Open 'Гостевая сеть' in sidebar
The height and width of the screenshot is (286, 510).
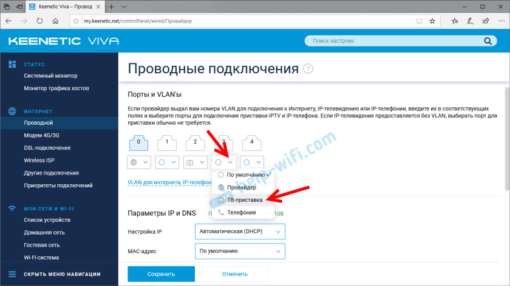(42, 245)
